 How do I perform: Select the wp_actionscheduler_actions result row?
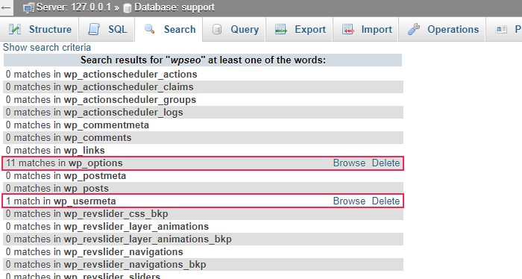click(203, 74)
